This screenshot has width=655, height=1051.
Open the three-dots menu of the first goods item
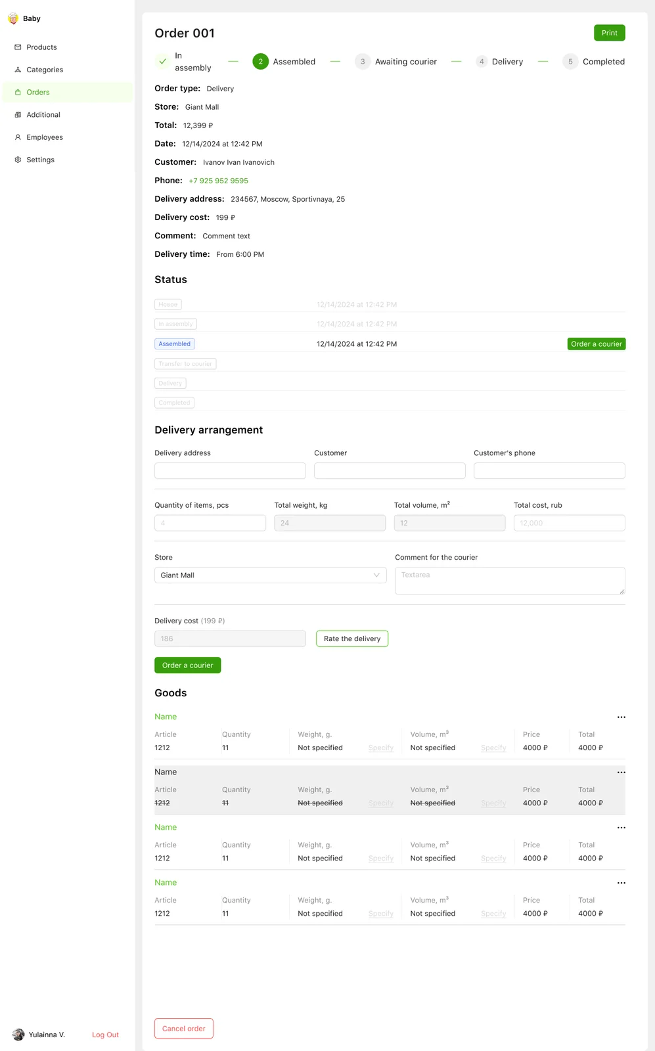tap(621, 717)
